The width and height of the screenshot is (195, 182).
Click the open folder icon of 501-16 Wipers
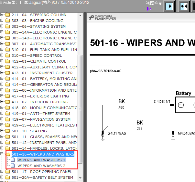[8, 154]
